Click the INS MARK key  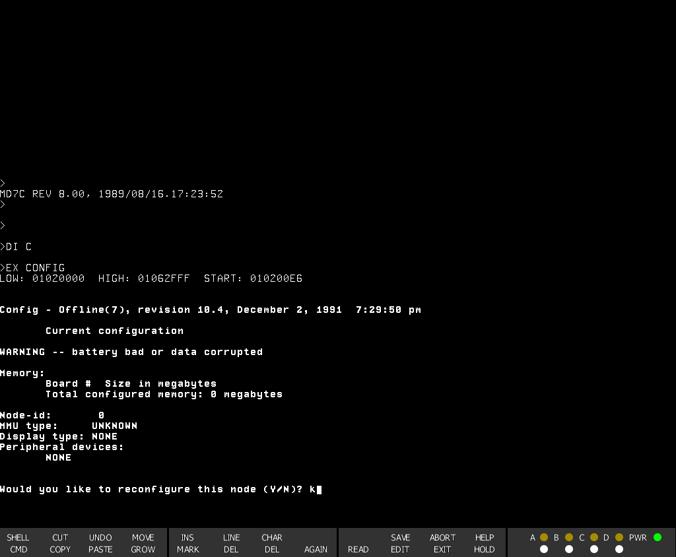187,543
